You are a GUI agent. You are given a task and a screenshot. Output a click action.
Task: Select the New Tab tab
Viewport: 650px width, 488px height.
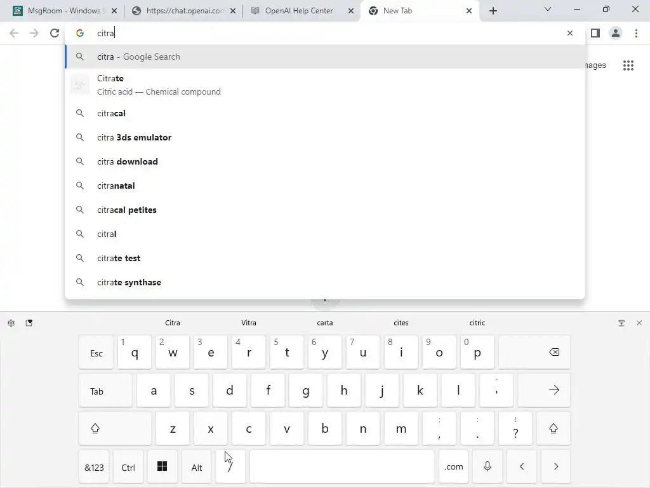(420, 11)
